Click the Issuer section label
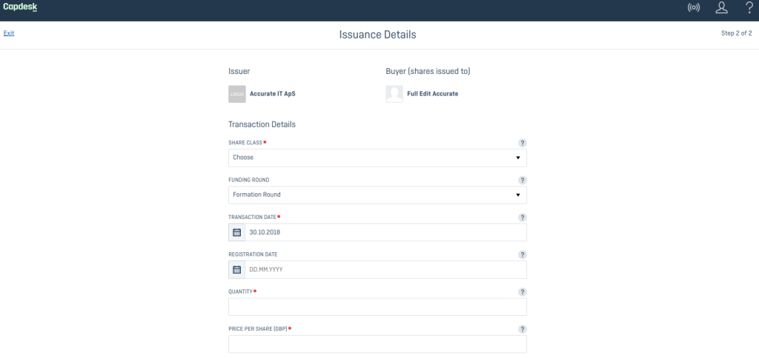Viewport: 759px width, 358px height. coord(239,72)
